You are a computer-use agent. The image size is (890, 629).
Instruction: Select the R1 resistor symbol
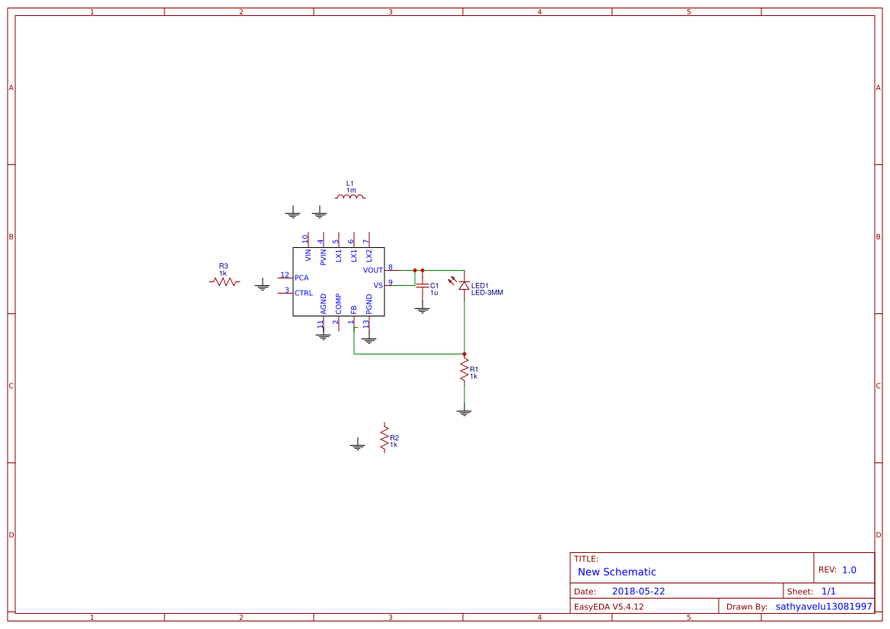[x=464, y=369]
